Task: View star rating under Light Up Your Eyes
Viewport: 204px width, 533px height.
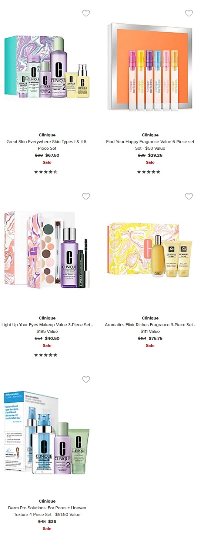Action: (46, 355)
